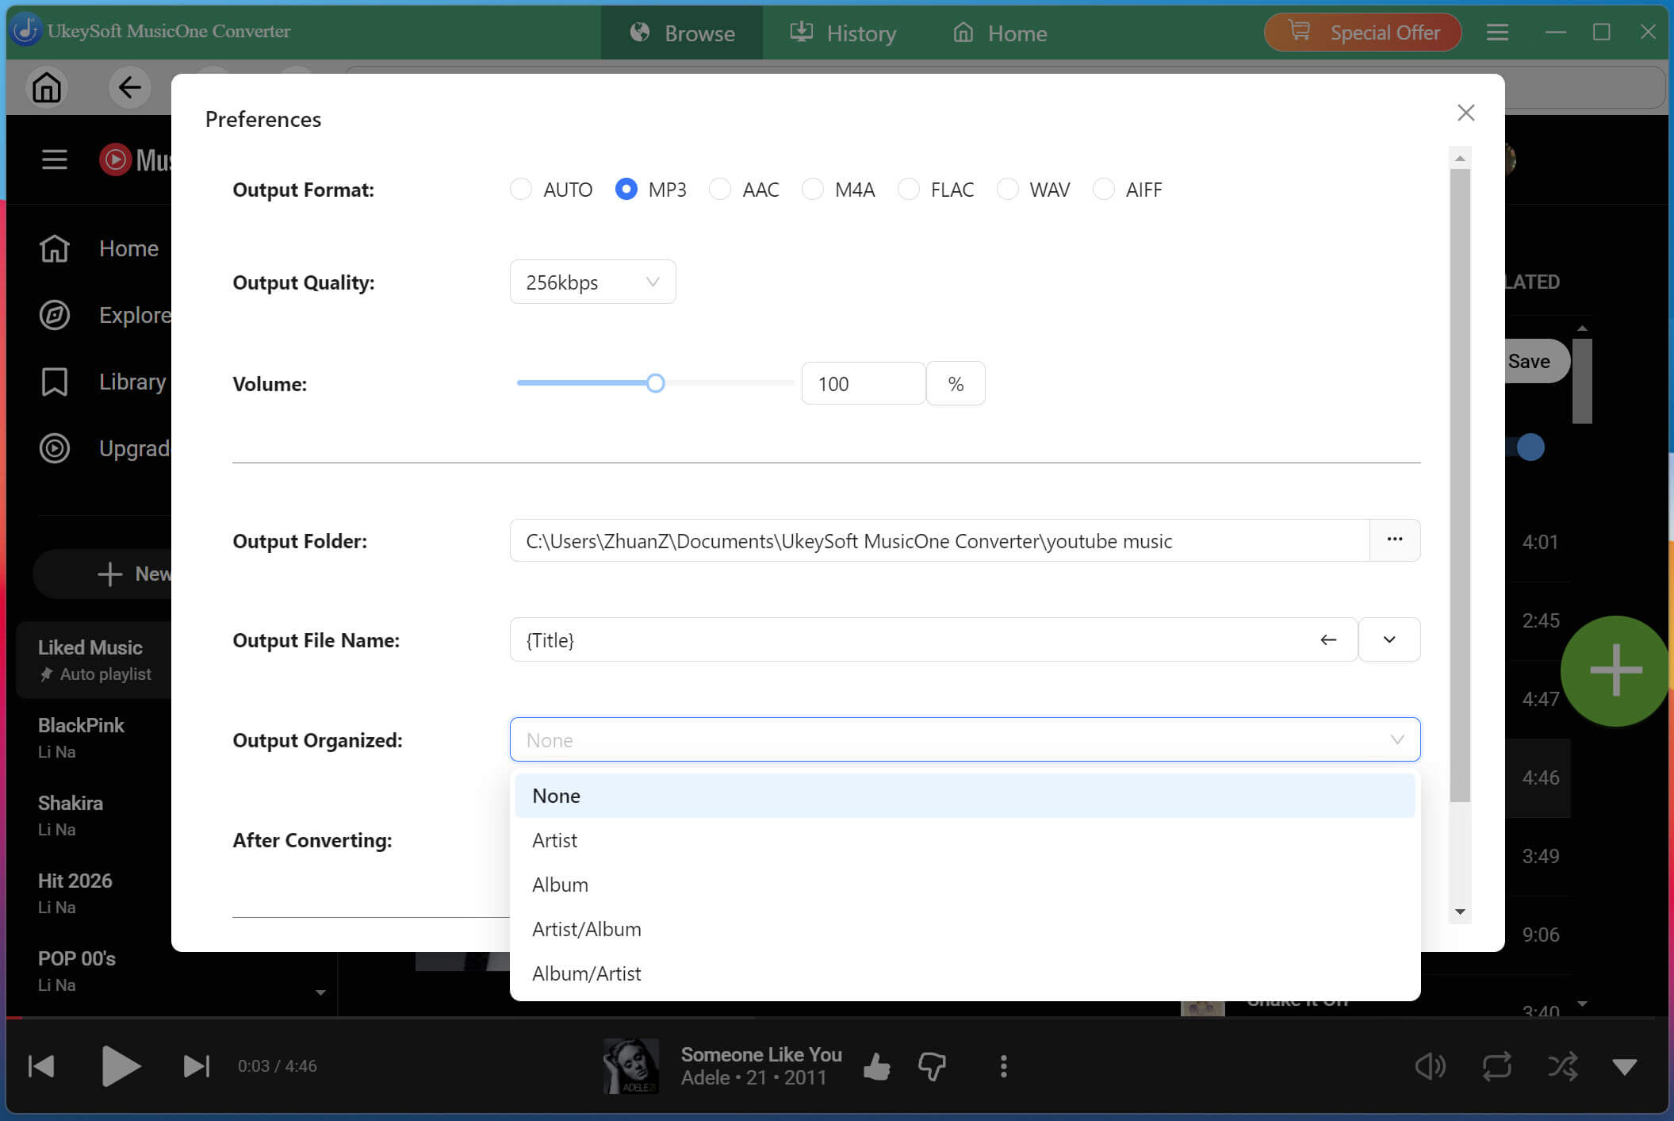The width and height of the screenshot is (1674, 1121).
Task: Click the home icon in the browser toolbar
Action: (47, 87)
